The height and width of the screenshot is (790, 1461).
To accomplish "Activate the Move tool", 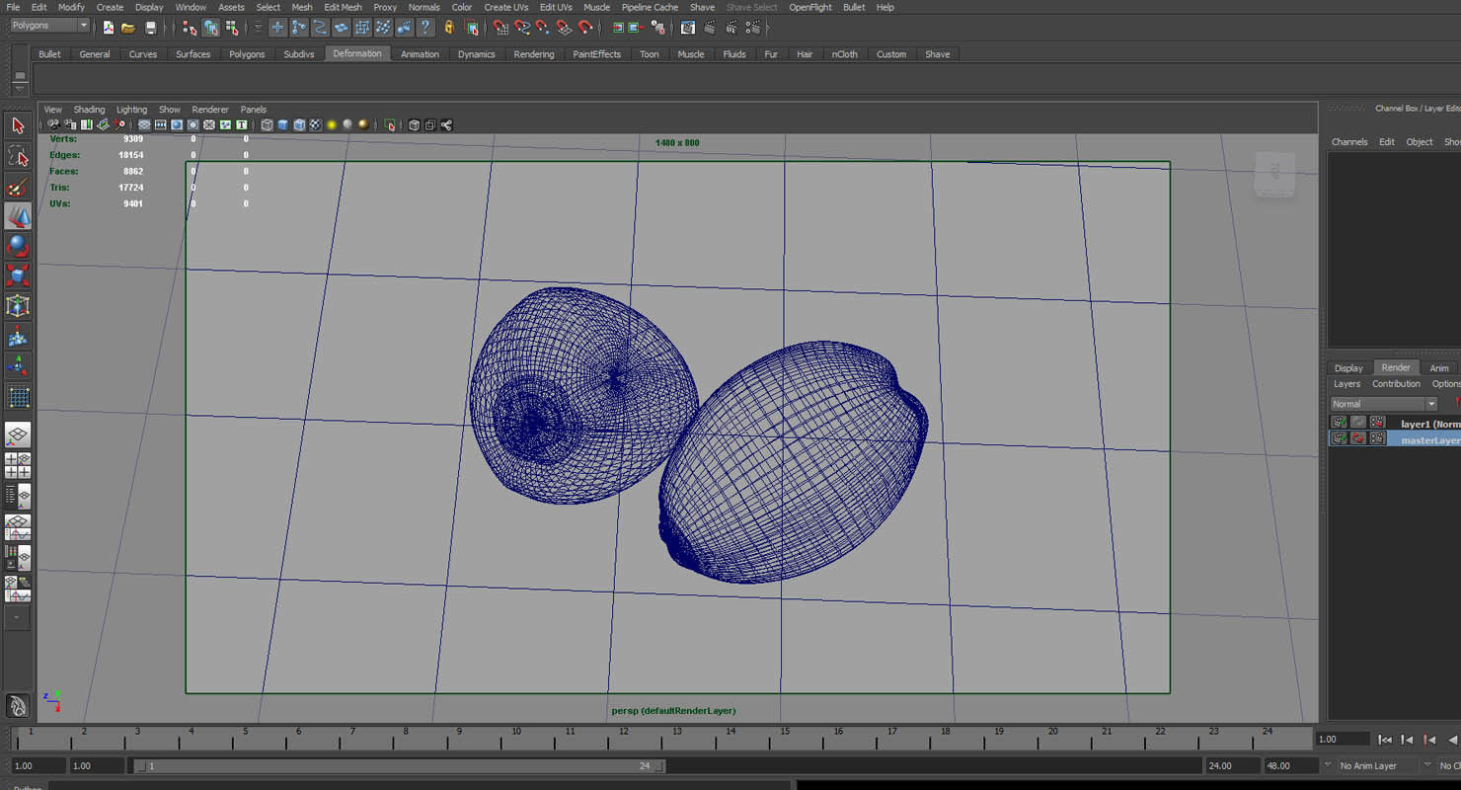I will tap(18, 216).
